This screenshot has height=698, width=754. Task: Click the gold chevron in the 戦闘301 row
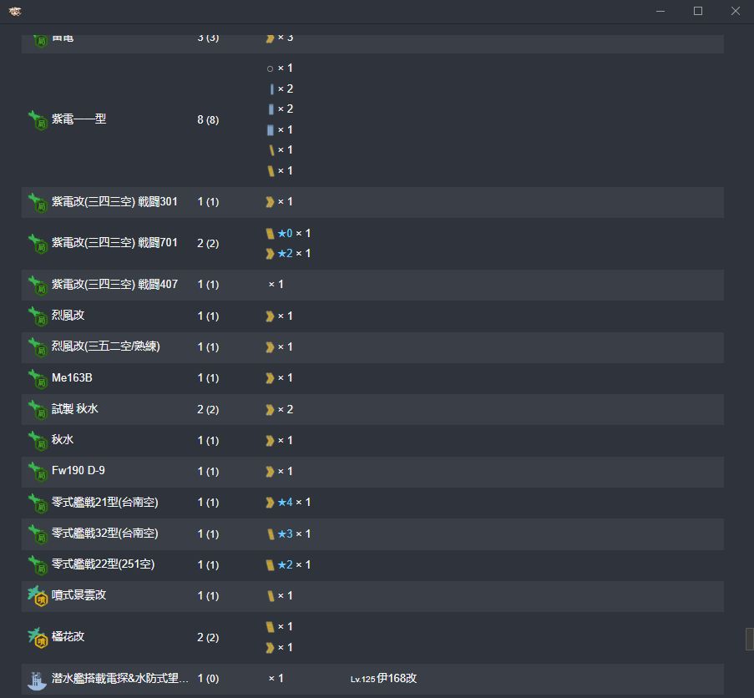point(270,202)
